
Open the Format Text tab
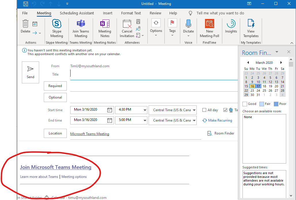pos(131,13)
